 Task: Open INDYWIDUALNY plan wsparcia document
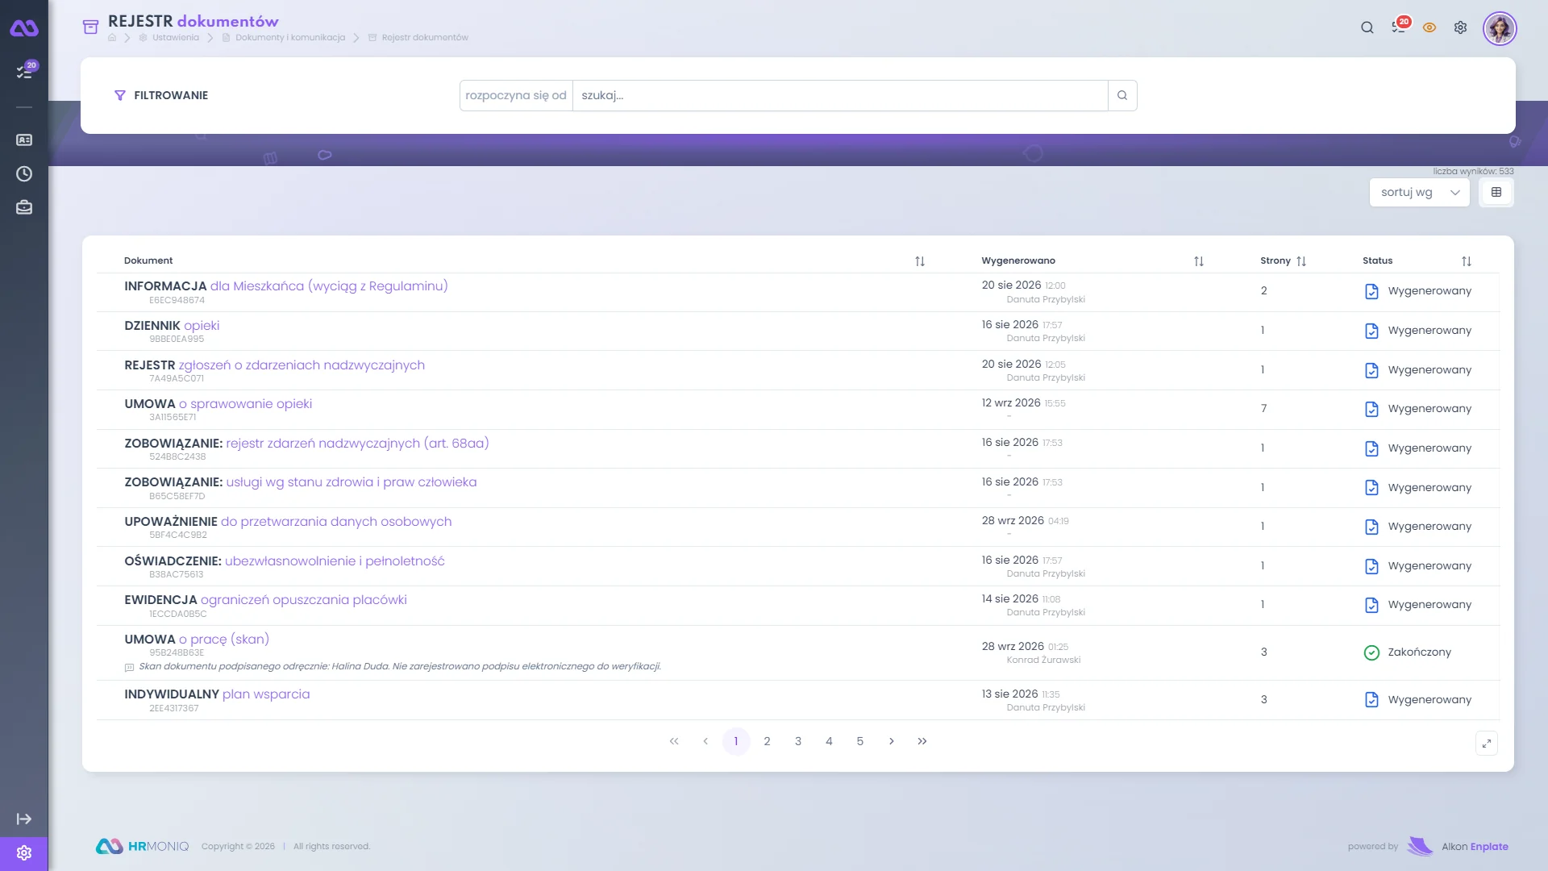217,694
